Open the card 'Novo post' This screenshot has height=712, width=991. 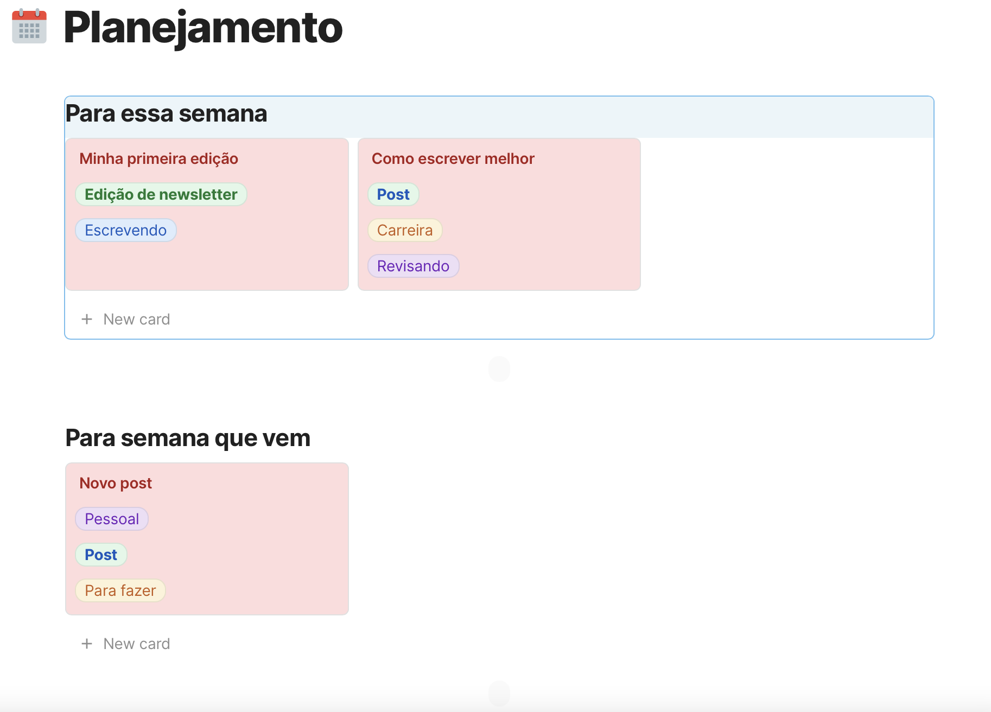point(116,482)
